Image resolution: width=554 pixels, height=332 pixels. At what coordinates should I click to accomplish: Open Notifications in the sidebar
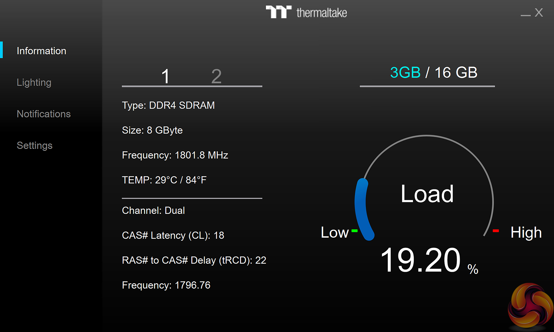44,114
